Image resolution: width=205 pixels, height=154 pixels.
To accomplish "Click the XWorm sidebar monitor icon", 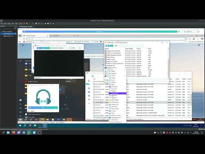I will pos(89,92).
